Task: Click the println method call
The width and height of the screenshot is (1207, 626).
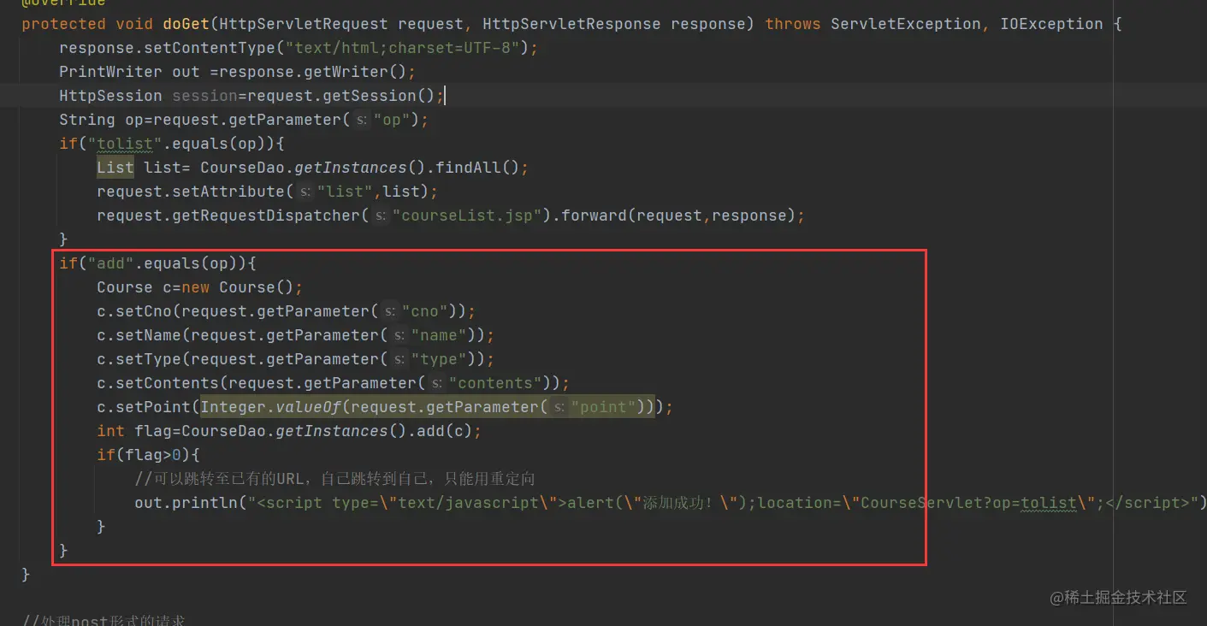Action: [204, 503]
